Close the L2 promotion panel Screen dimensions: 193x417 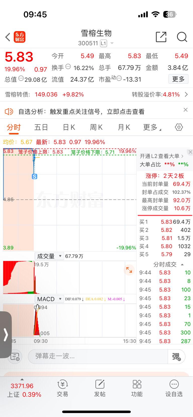click(x=190, y=152)
